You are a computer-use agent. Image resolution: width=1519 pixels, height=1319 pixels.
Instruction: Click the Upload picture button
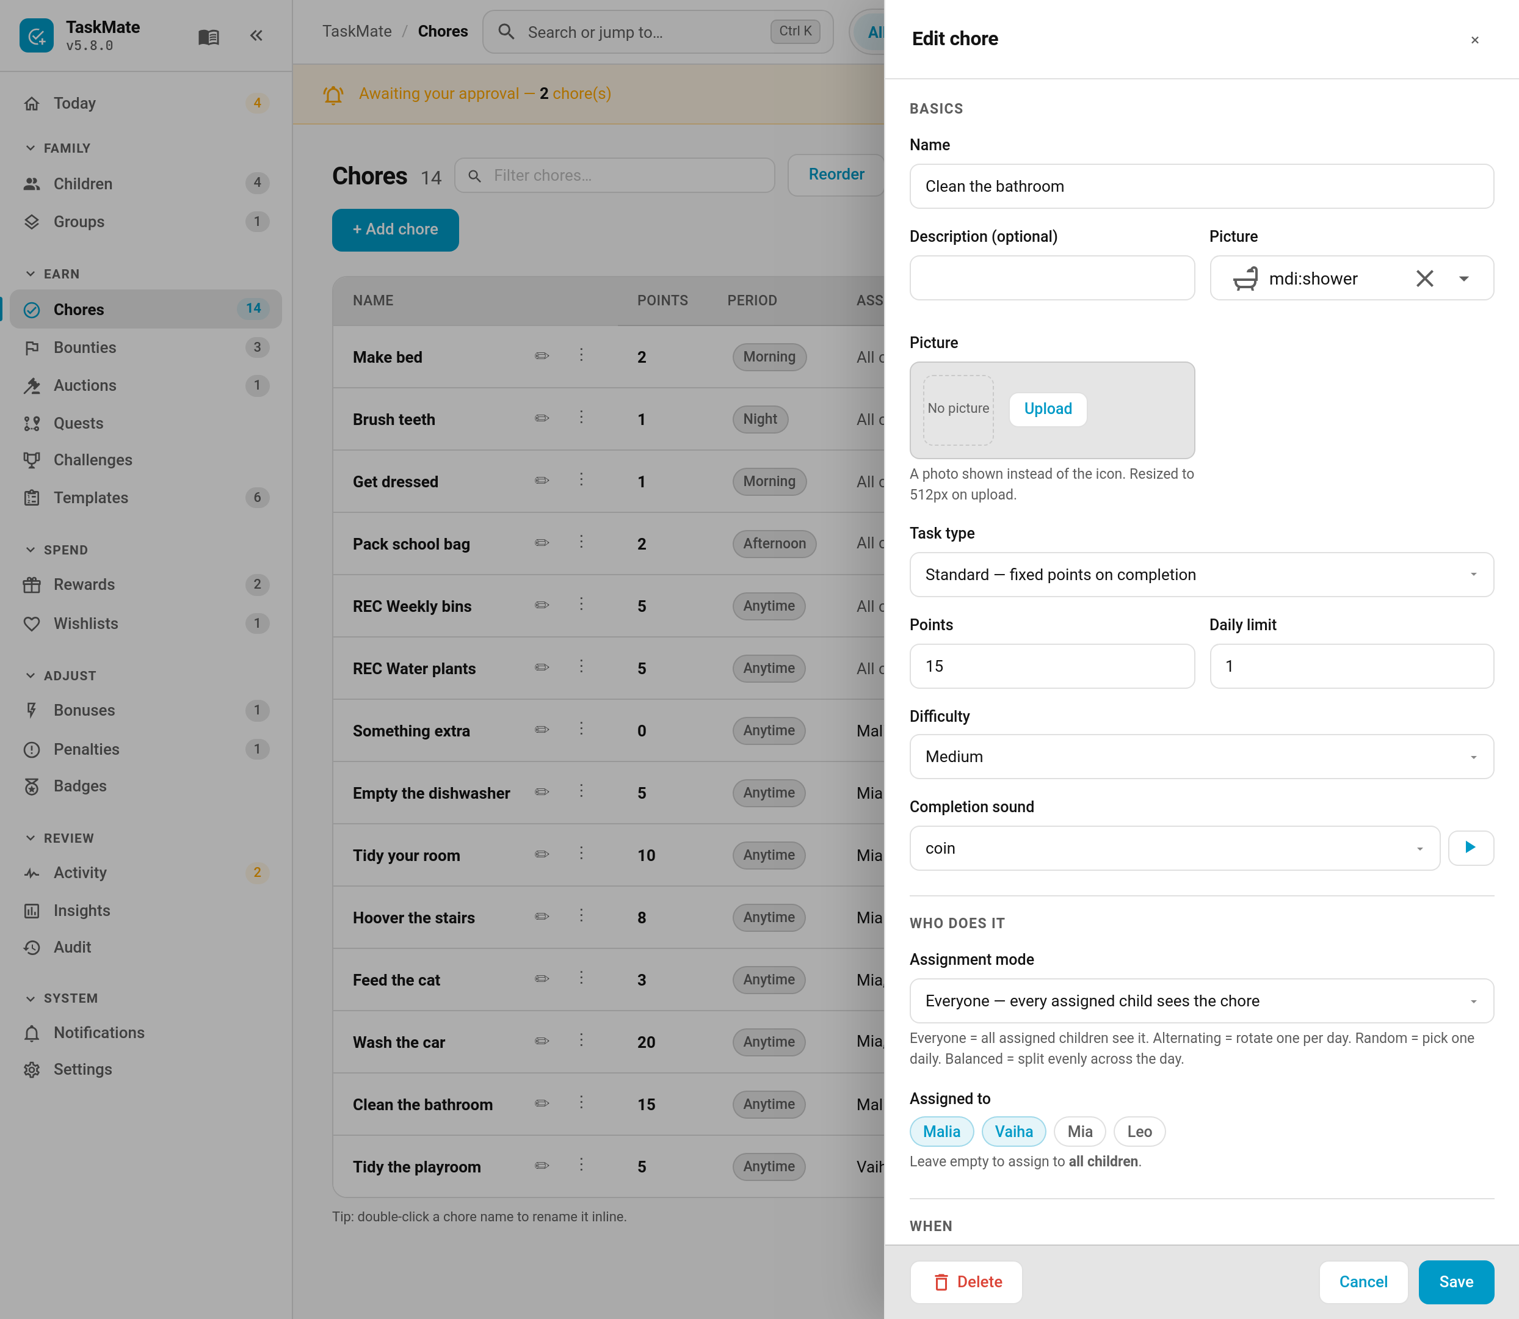[1048, 409]
